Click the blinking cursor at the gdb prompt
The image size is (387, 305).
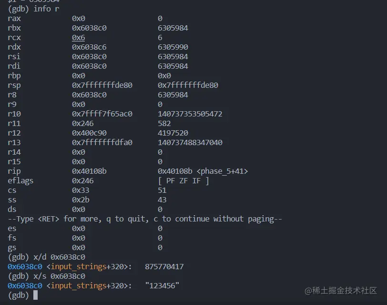pyautogui.click(x=36, y=295)
